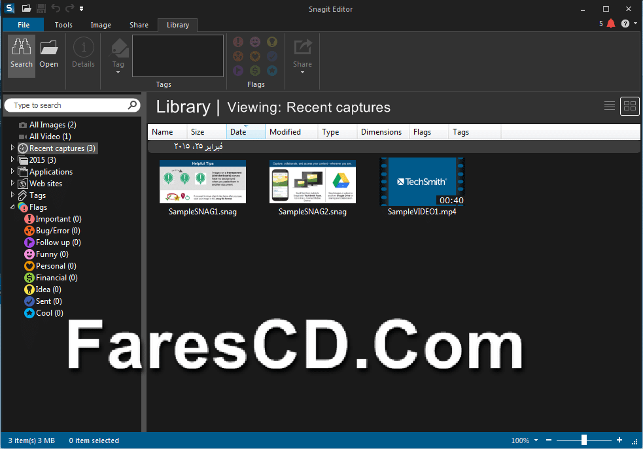Sort captures by the Date column

tap(246, 132)
